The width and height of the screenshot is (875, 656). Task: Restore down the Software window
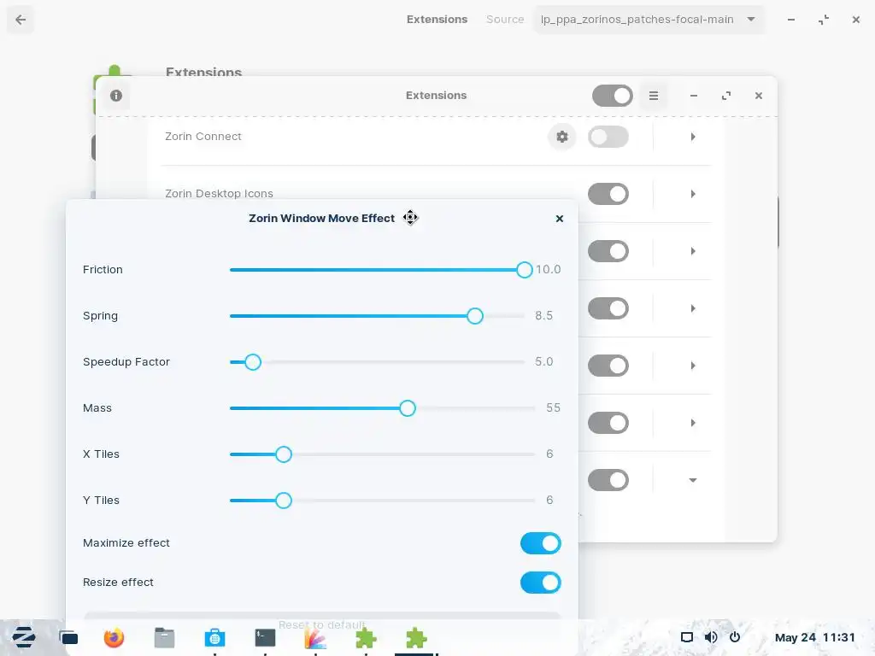(824, 20)
